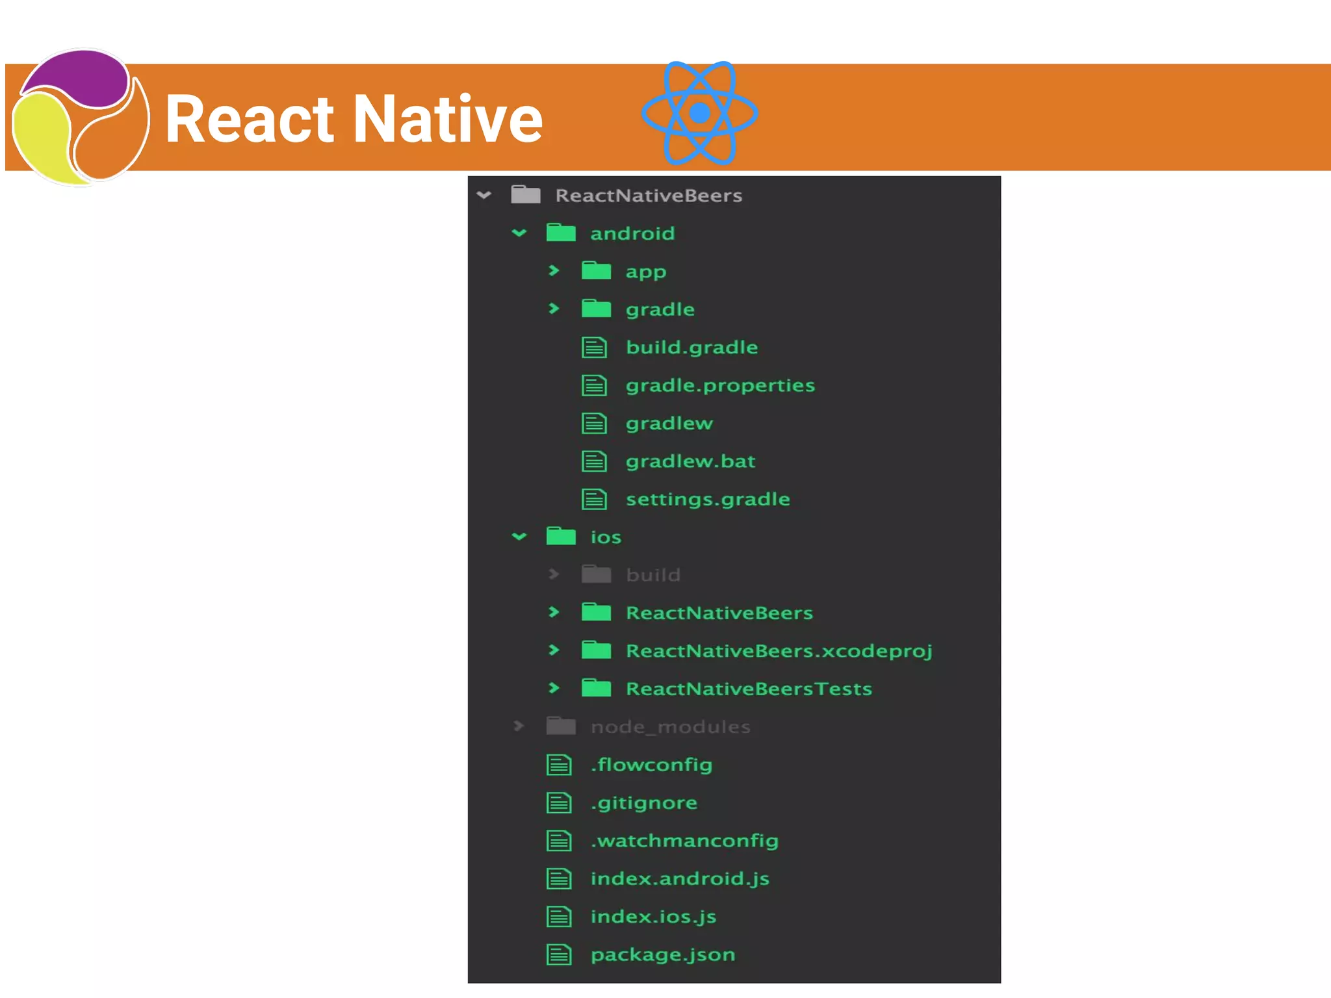The image size is (1331, 998).
Task: Collapse the ios folder chevron
Action: tap(519, 537)
